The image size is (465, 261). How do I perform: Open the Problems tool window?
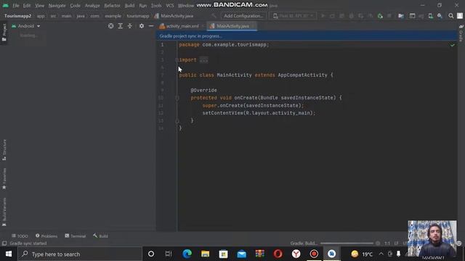(x=46, y=236)
